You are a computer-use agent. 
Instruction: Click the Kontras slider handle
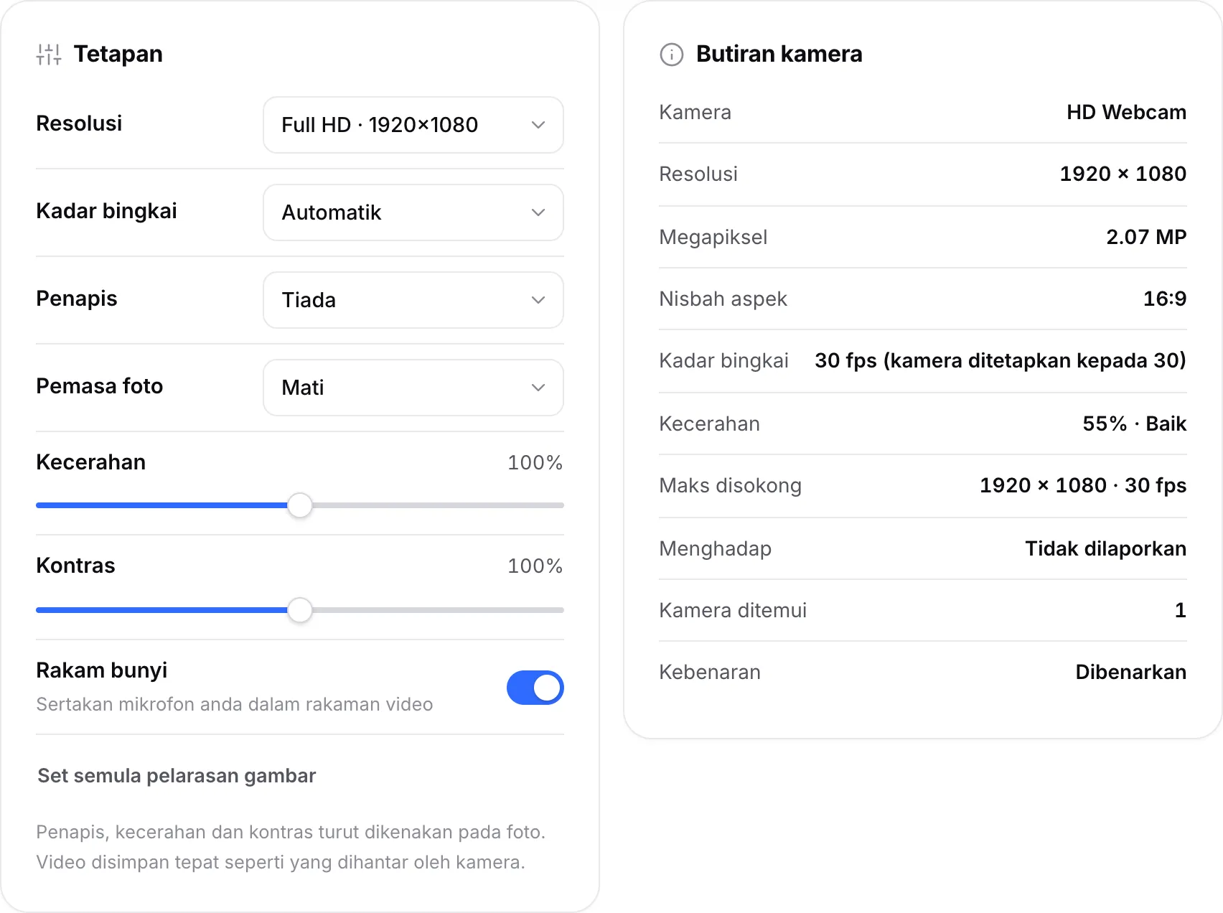pos(300,610)
